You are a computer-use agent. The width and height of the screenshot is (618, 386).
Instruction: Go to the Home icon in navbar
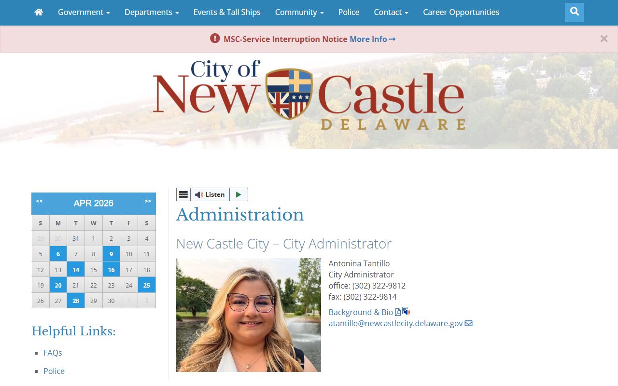coord(39,12)
